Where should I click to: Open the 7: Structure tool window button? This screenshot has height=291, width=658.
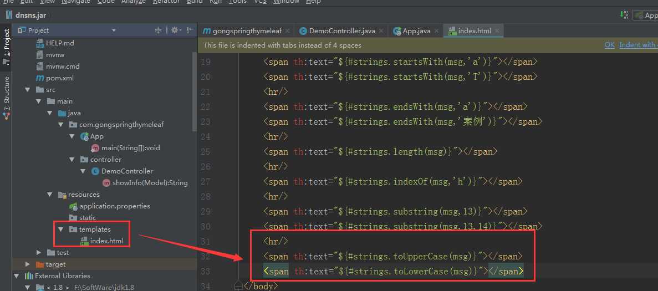6,98
